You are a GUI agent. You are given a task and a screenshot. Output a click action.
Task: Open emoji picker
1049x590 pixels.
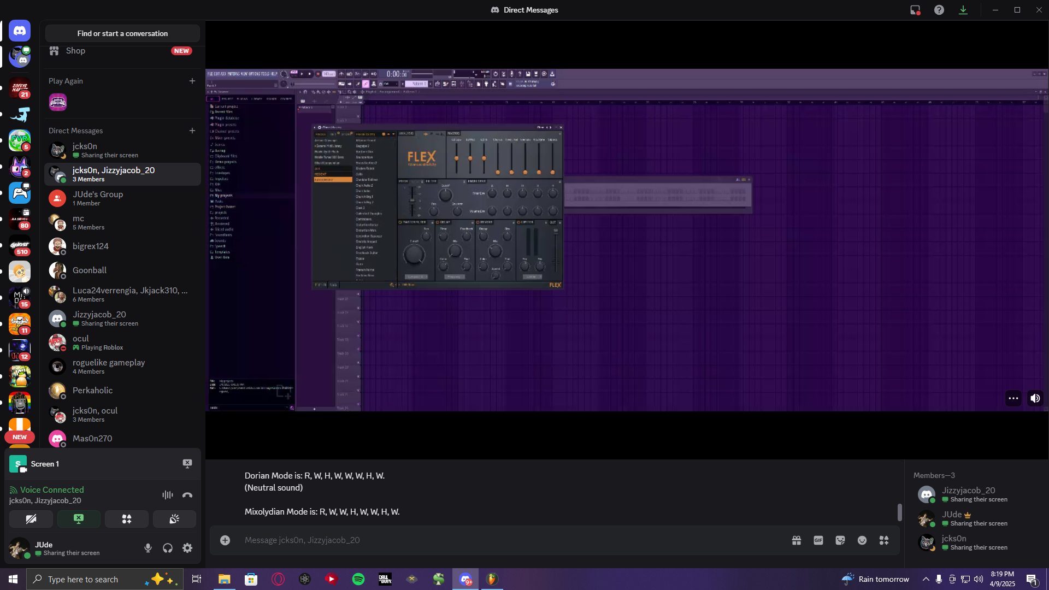[x=862, y=540]
